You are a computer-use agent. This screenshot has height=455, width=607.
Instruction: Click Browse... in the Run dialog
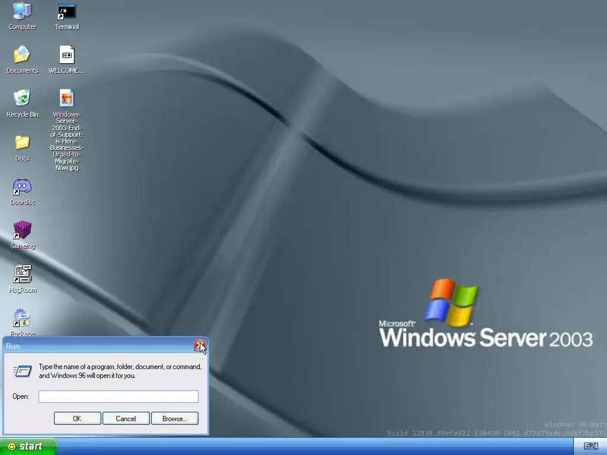click(x=175, y=418)
